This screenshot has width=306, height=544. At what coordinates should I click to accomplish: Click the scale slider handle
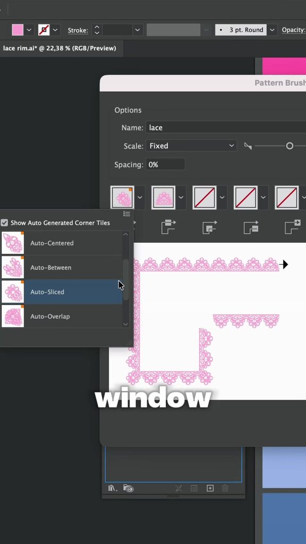click(x=290, y=146)
